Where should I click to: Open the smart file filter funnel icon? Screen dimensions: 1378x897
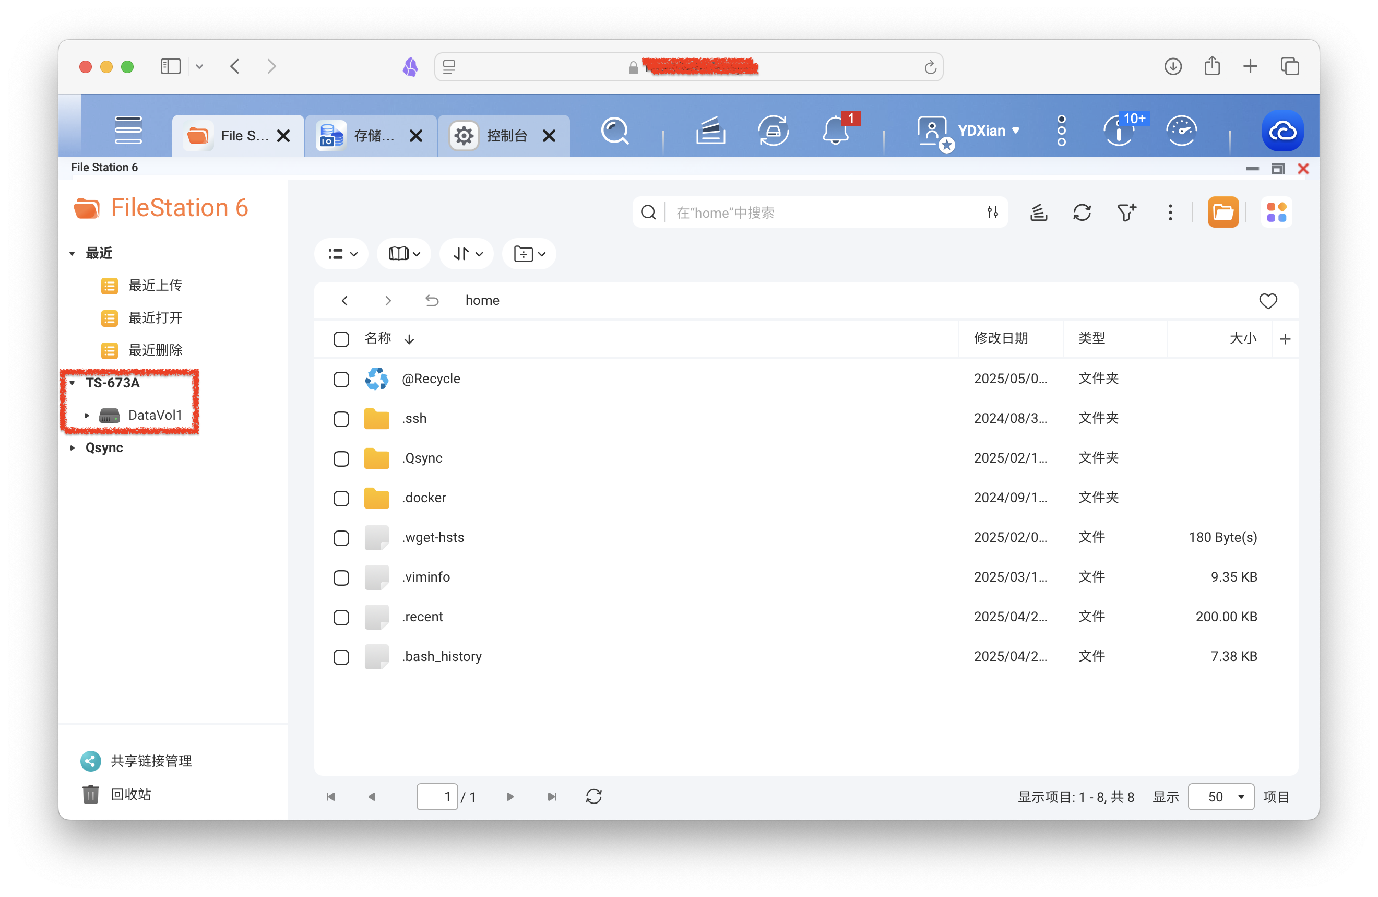coord(1126,213)
